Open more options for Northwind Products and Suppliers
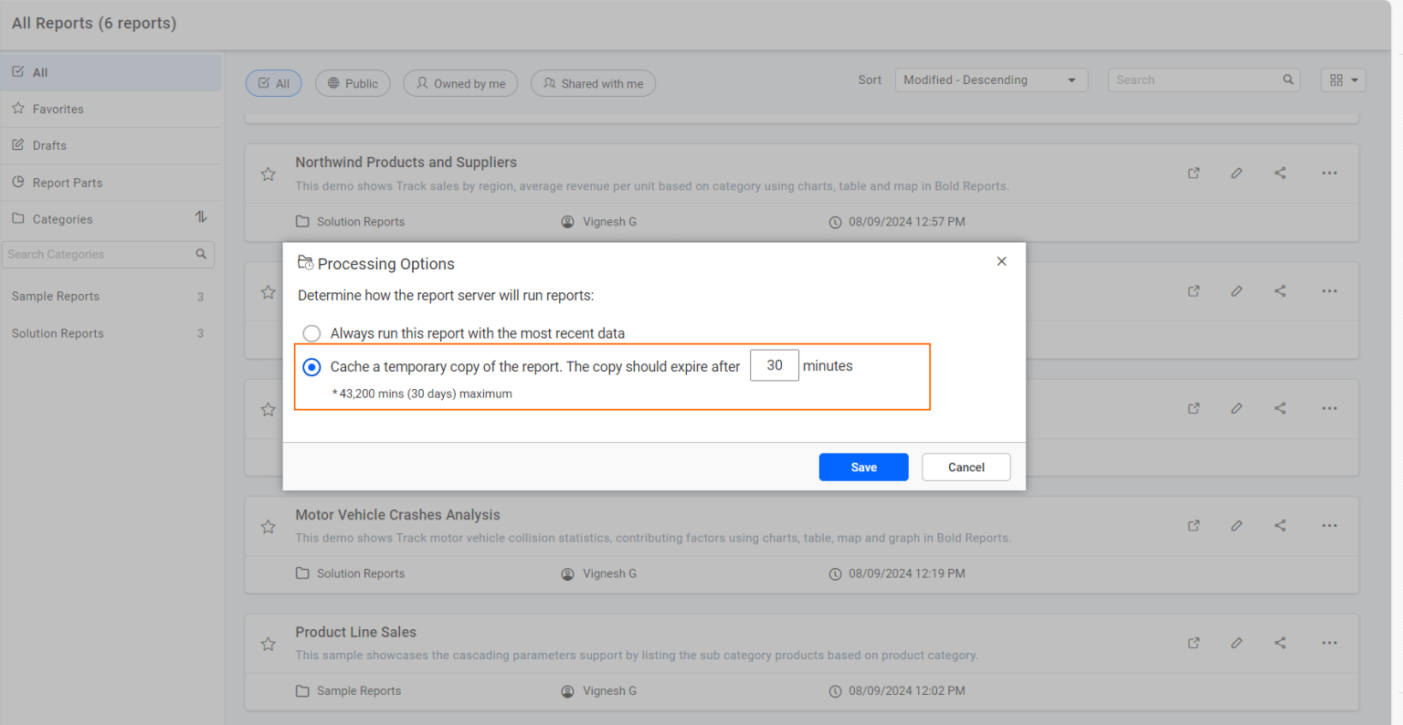The height and width of the screenshot is (725, 1403). pos(1329,173)
